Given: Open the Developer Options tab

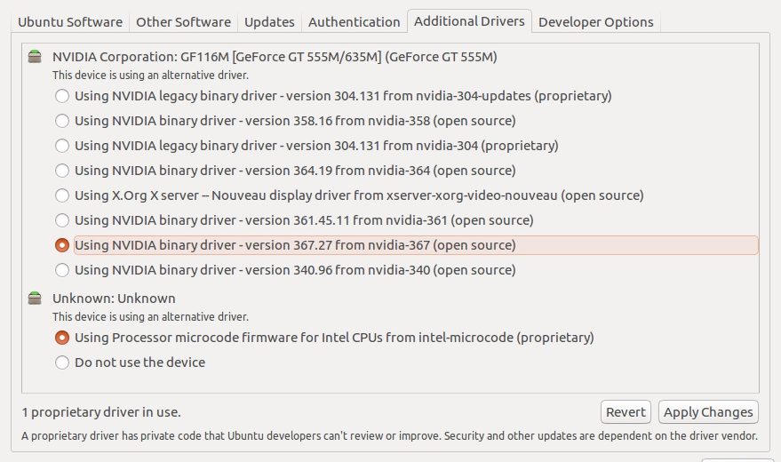Looking at the screenshot, I should tap(595, 21).
